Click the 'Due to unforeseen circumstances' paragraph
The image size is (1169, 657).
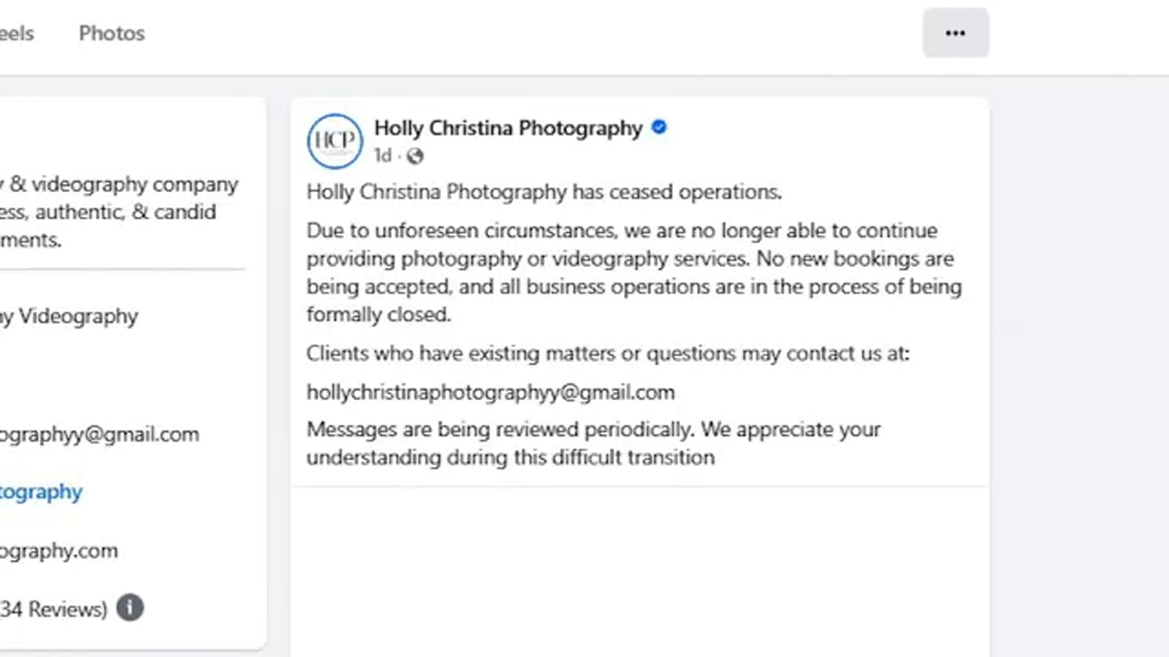(633, 272)
